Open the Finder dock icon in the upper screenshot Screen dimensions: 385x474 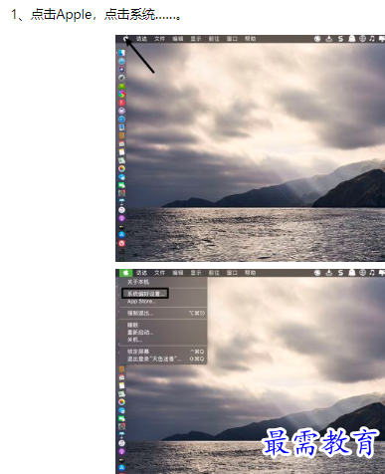coord(121,53)
